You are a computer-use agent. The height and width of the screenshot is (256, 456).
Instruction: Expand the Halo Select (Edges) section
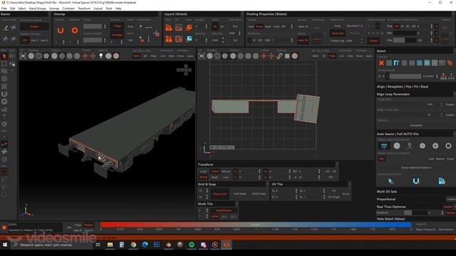tap(391, 219)
